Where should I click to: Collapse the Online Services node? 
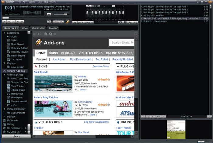(4, 75)
